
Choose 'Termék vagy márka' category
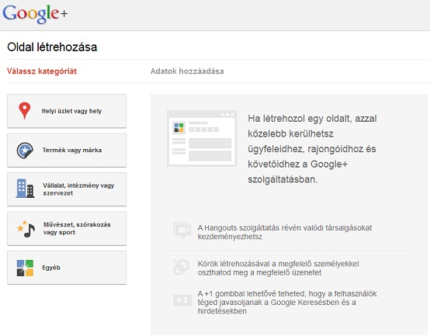click(67, 151)
